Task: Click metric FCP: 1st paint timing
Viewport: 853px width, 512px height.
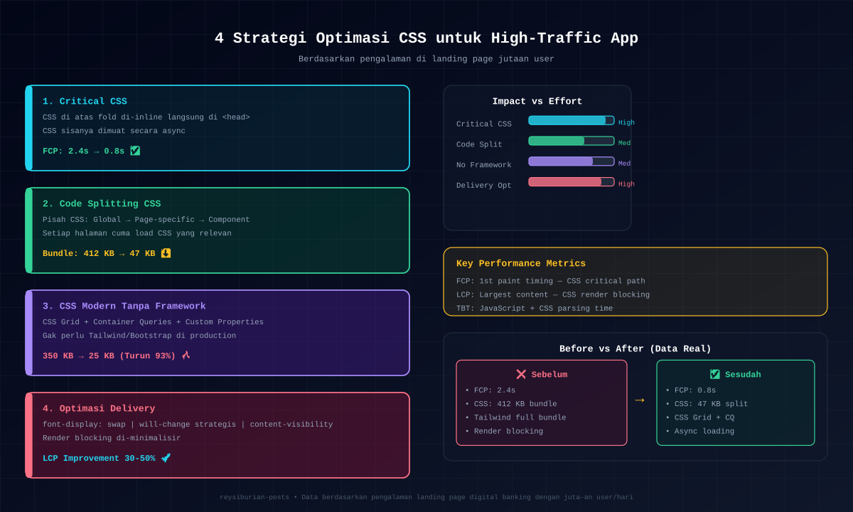Action: pyautogui.click(x=551, y=281)
